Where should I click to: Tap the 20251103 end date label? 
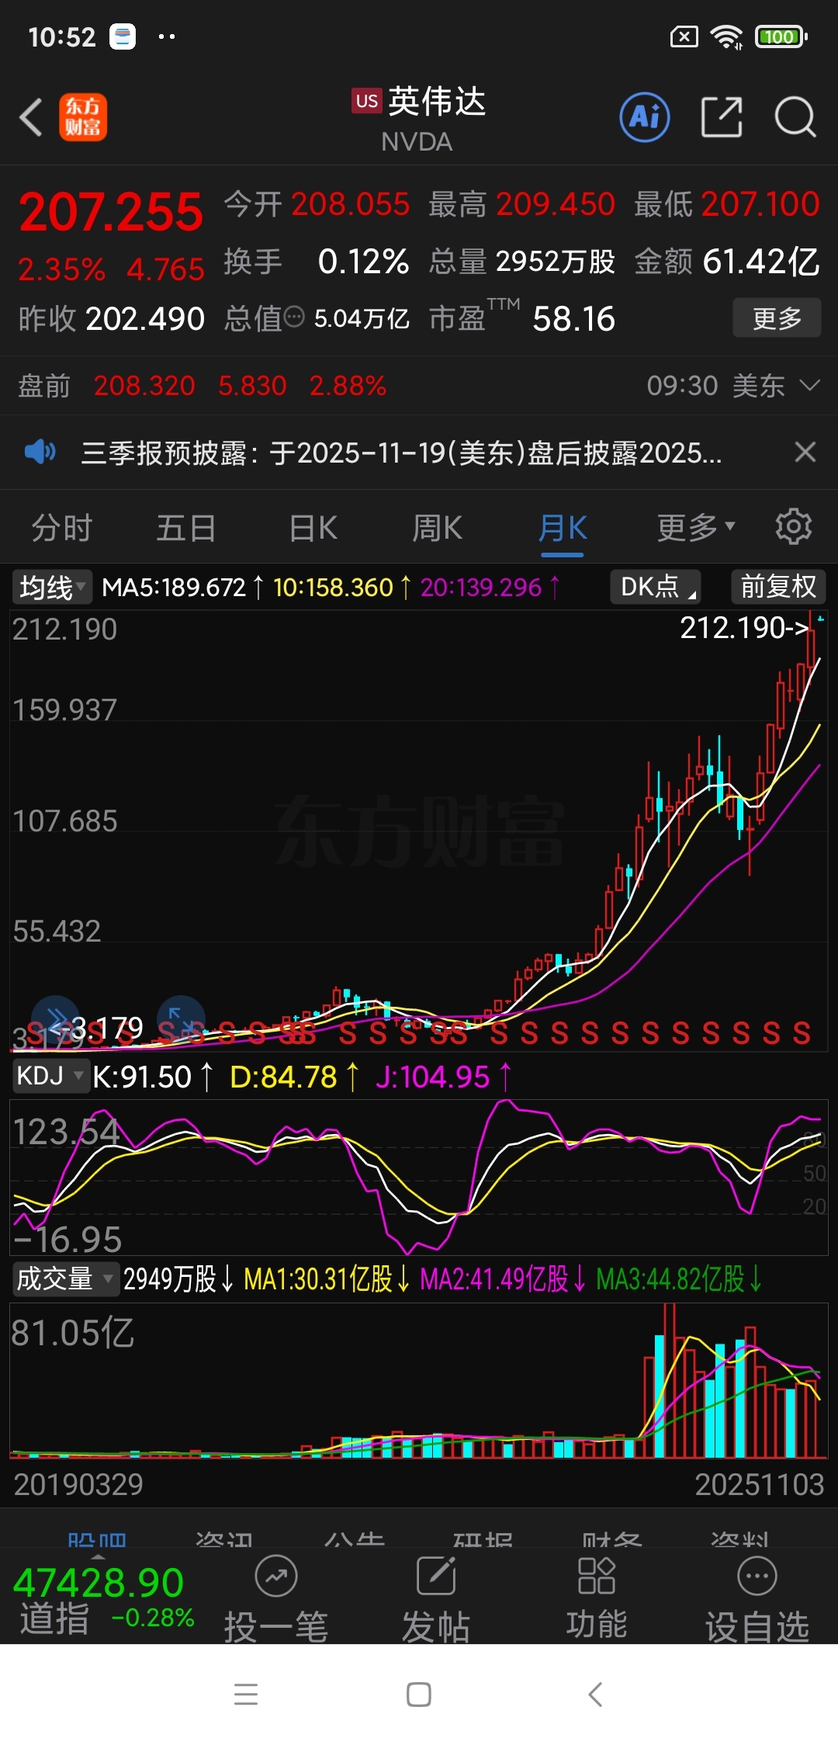(x=759, y=1484)
